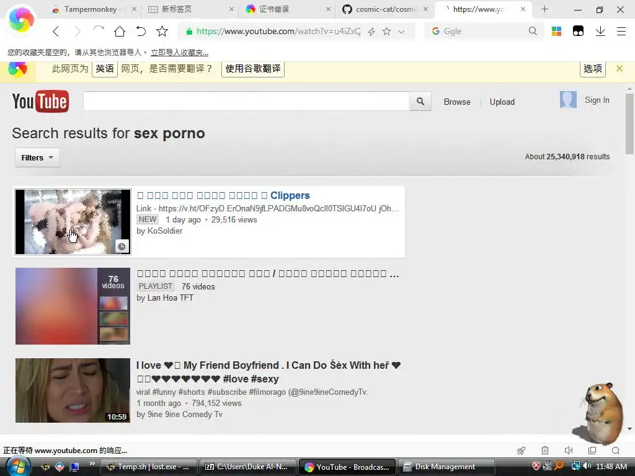Click the zoom magnifier icon in status bar
The image size is (635, 476).
click(616, 451)
